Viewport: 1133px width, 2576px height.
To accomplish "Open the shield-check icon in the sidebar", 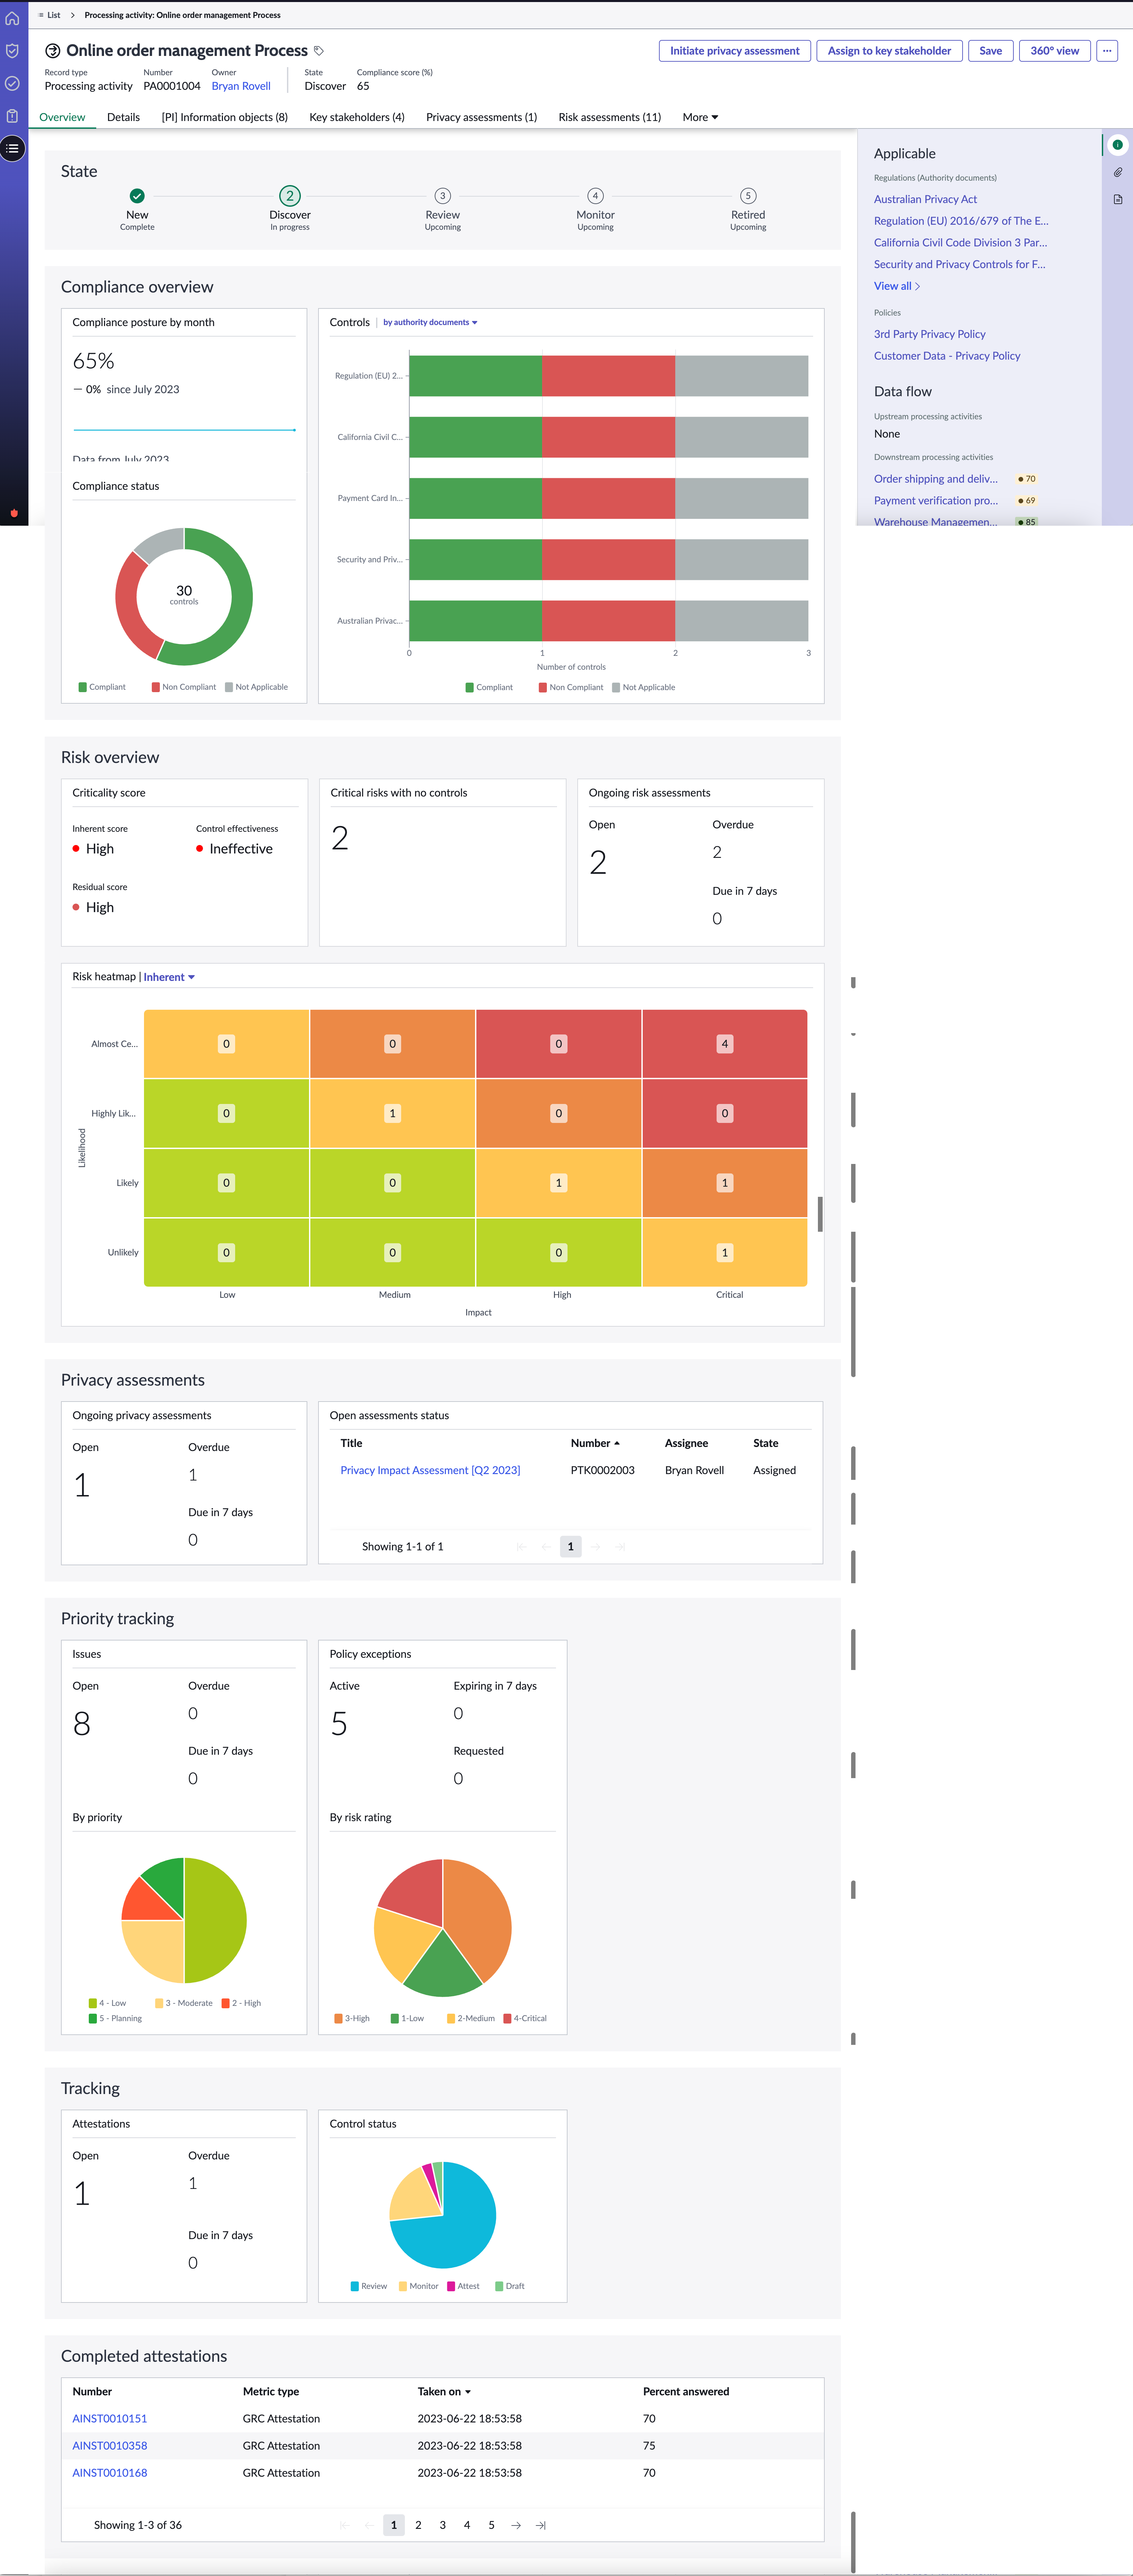I will [12, 51].
